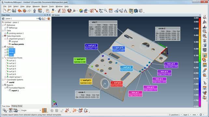The height and width of the screenshot is (117, 209).
Task: Open the Measure menu
Action: point(36,6)
